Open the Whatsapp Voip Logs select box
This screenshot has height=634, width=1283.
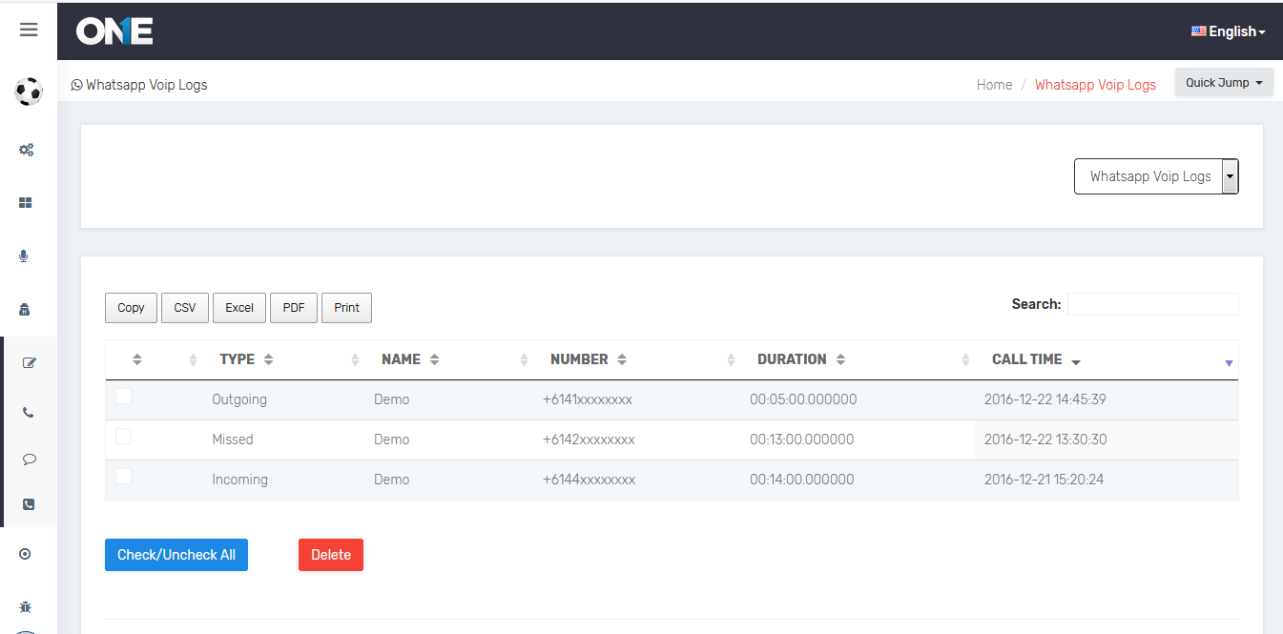pos(1155,176)
